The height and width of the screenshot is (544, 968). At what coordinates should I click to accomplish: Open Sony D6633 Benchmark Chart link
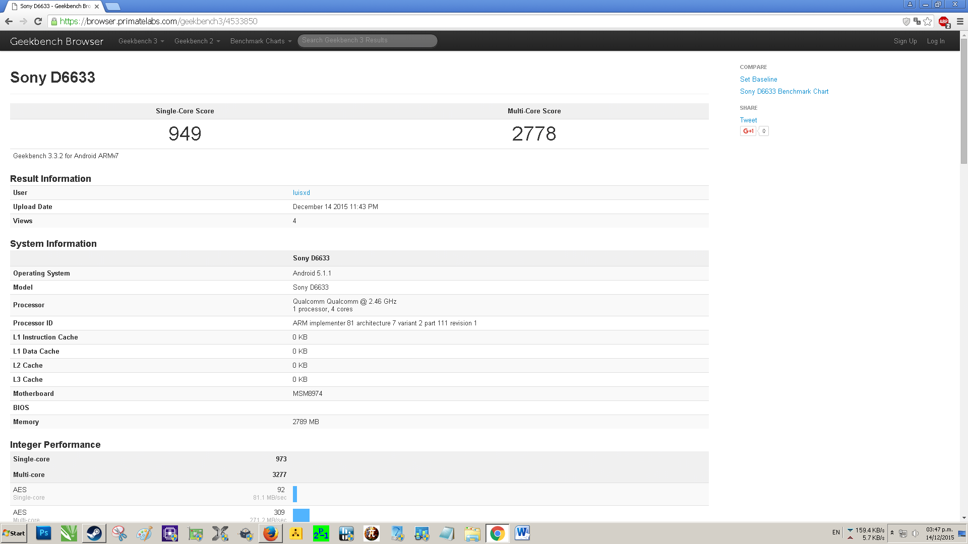784,91
